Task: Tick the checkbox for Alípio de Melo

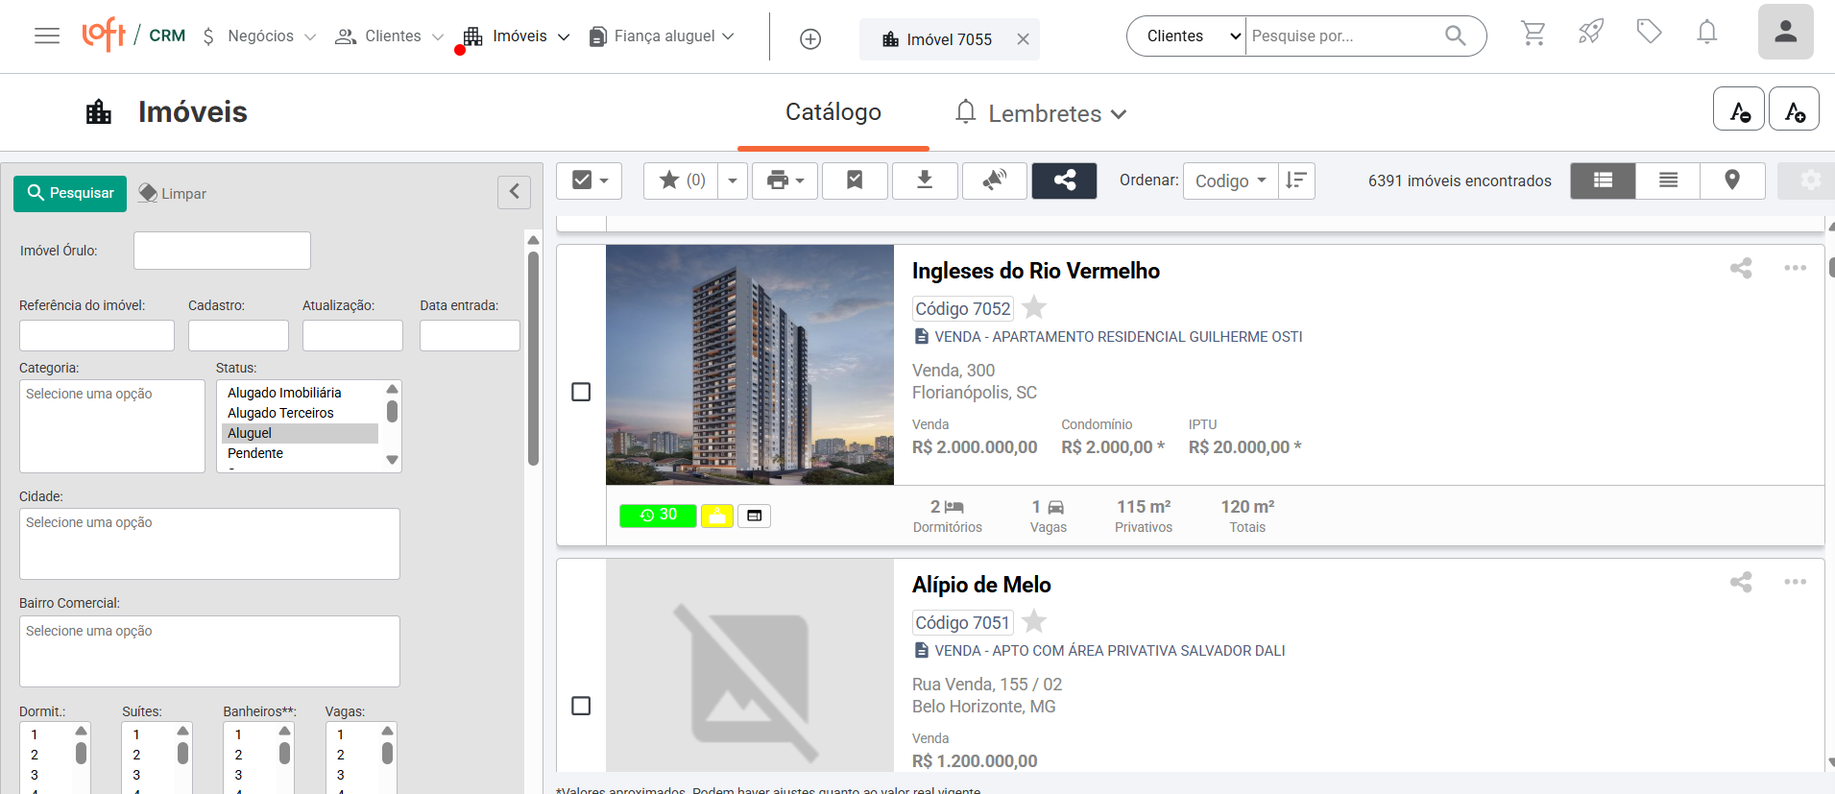Action: pyautogui.click(x=581, y=706)
